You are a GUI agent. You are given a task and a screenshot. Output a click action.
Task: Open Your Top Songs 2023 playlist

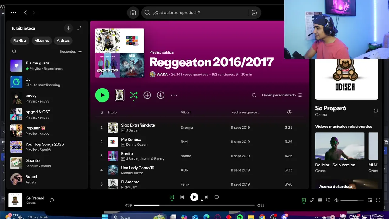[x=47, y=147]
